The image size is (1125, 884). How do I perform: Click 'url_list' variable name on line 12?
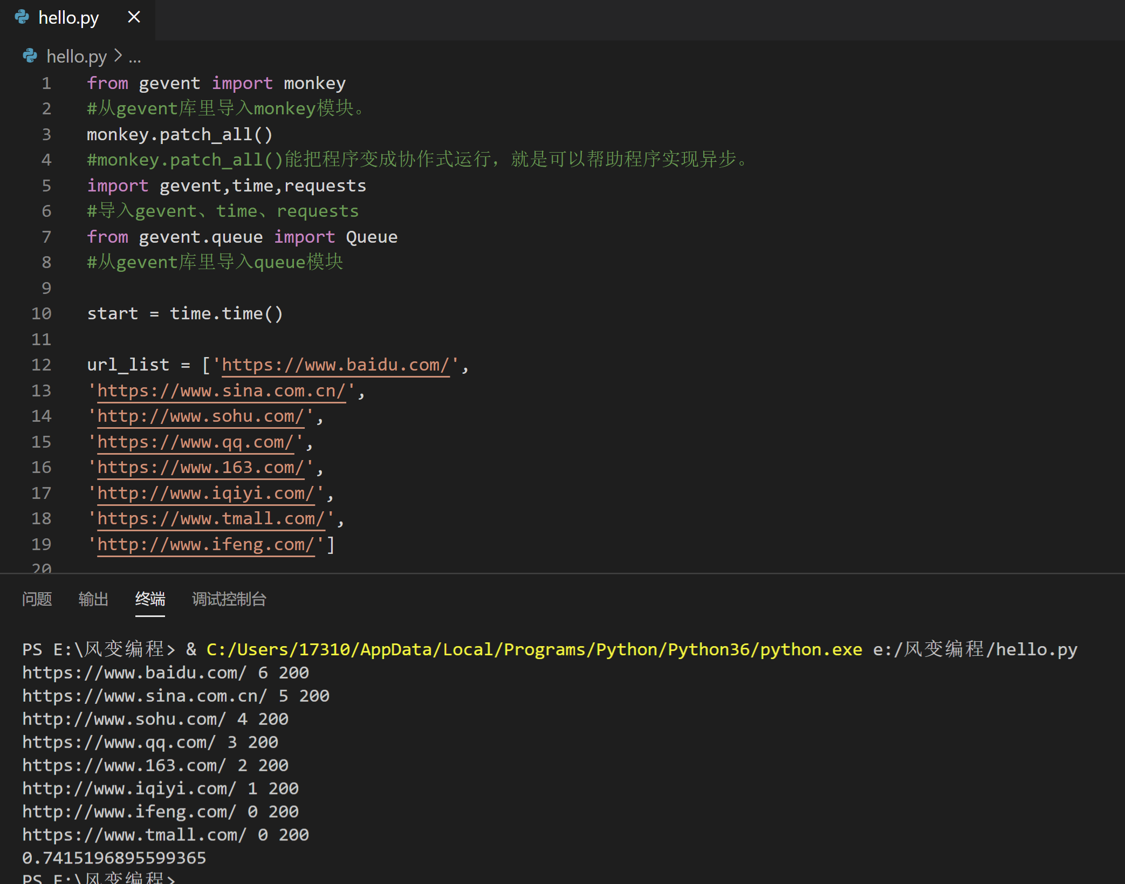click(128, 365)
